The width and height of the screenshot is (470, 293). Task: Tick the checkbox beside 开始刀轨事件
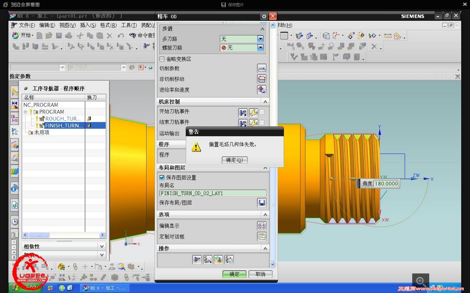point(262,112)
